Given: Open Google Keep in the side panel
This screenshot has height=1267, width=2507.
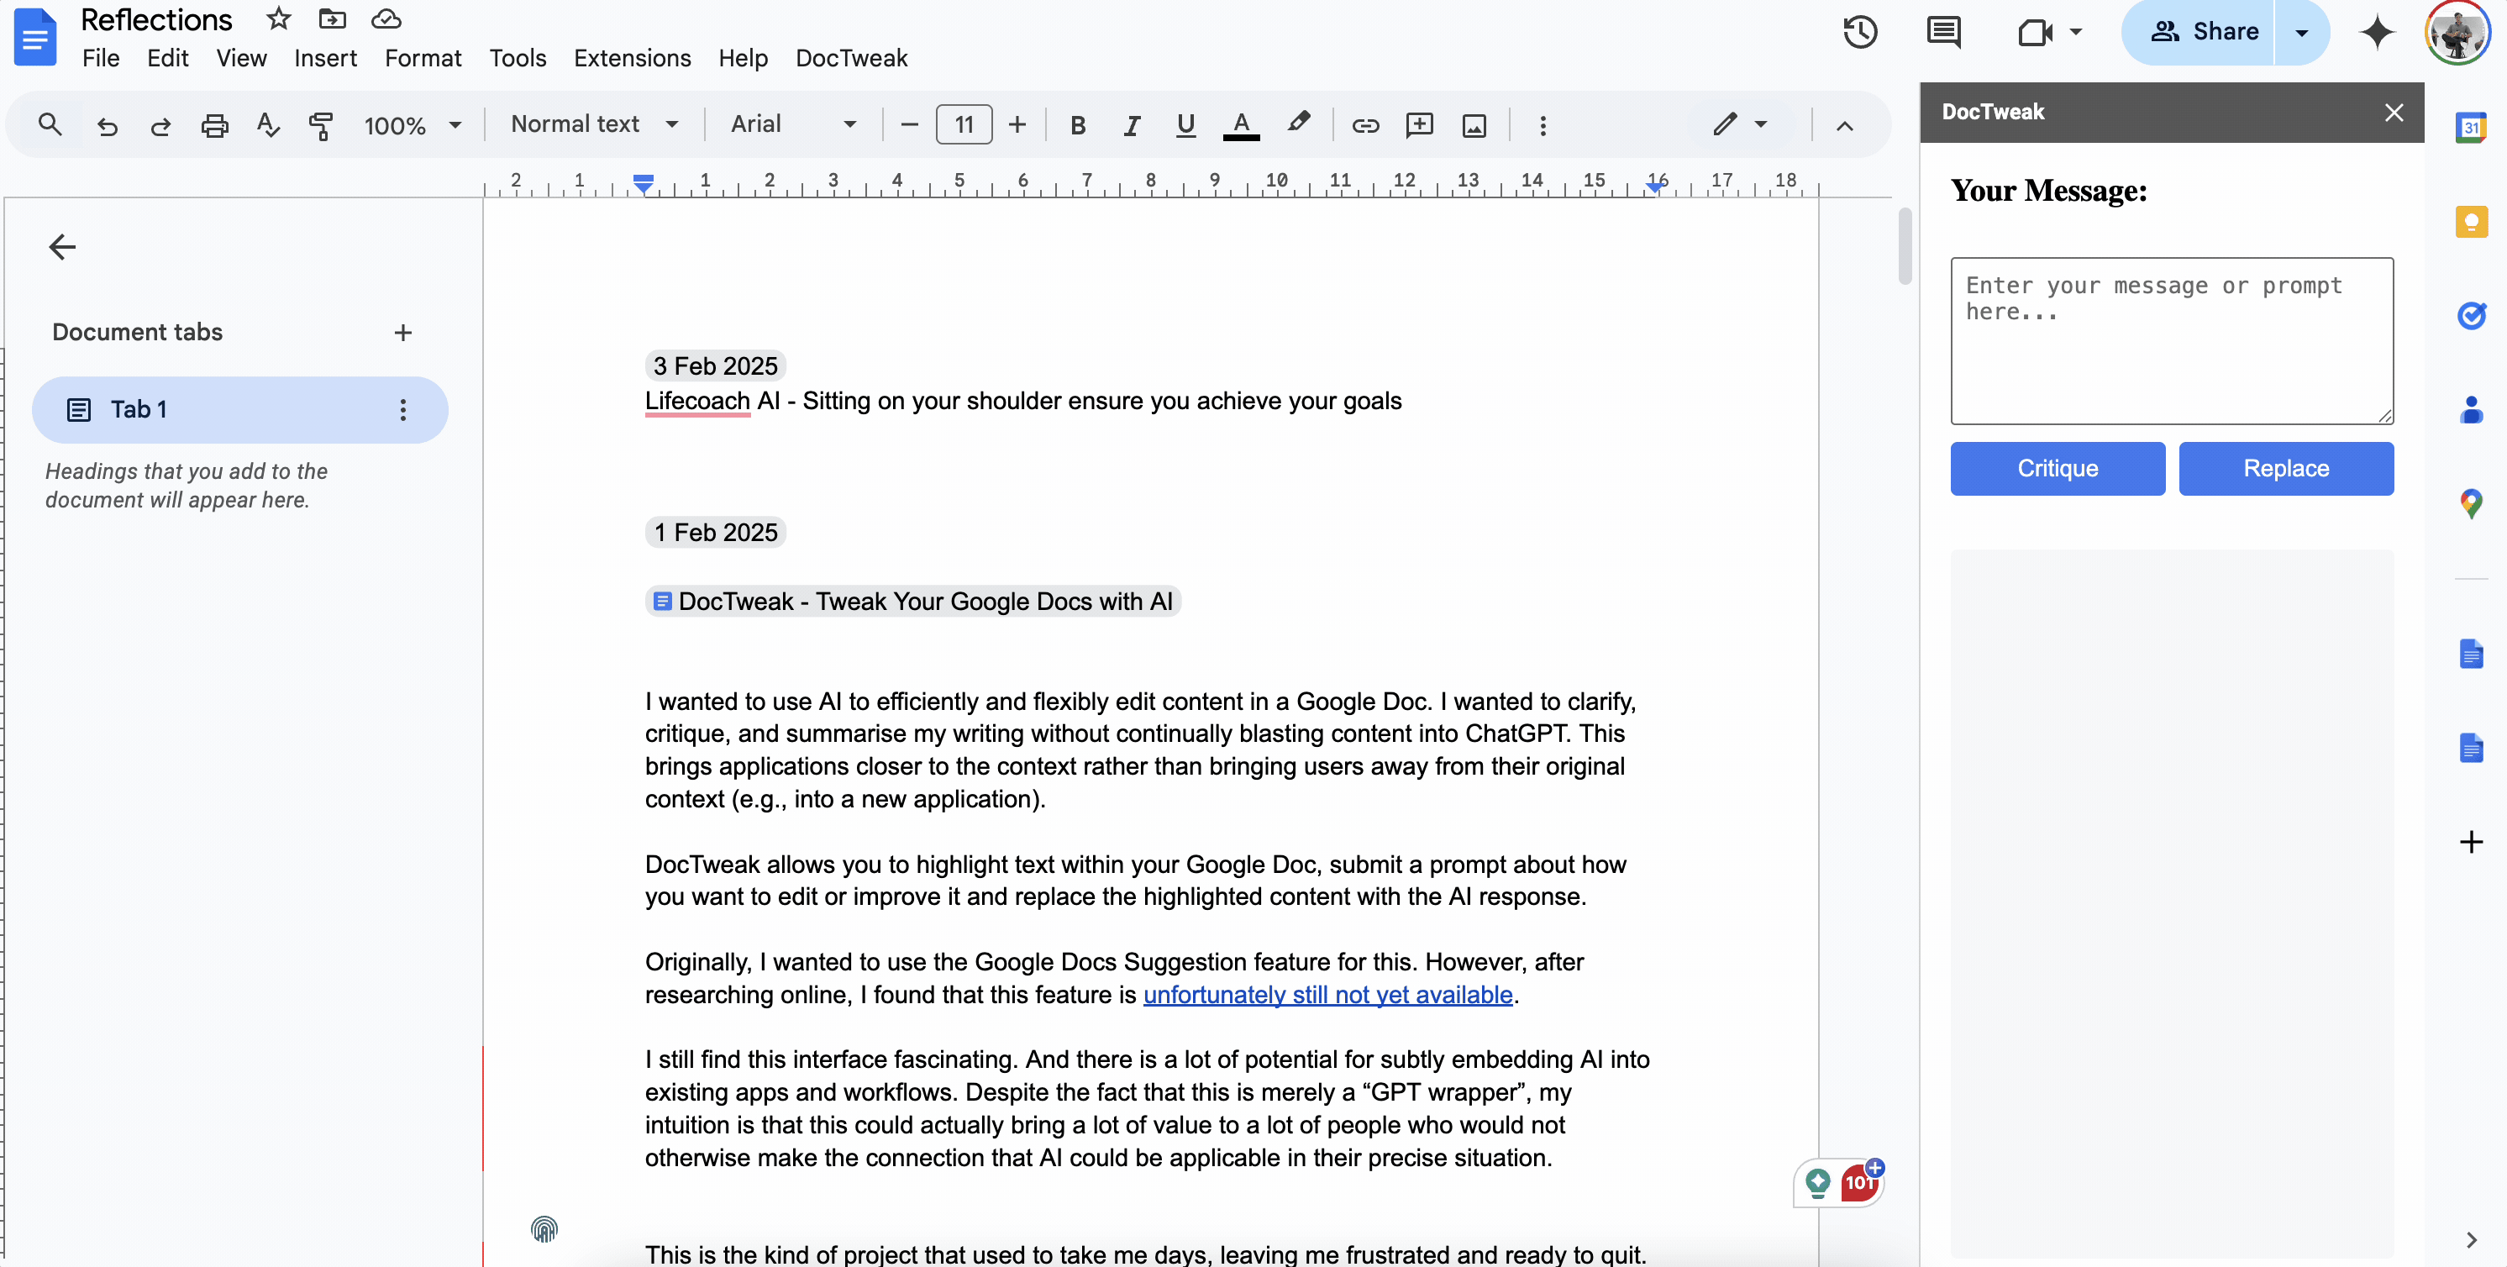Looking at the screenshot, I should pyautogui.click(x=2471, y=222).
